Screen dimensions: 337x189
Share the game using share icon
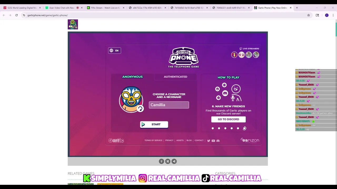click(174, 161)
